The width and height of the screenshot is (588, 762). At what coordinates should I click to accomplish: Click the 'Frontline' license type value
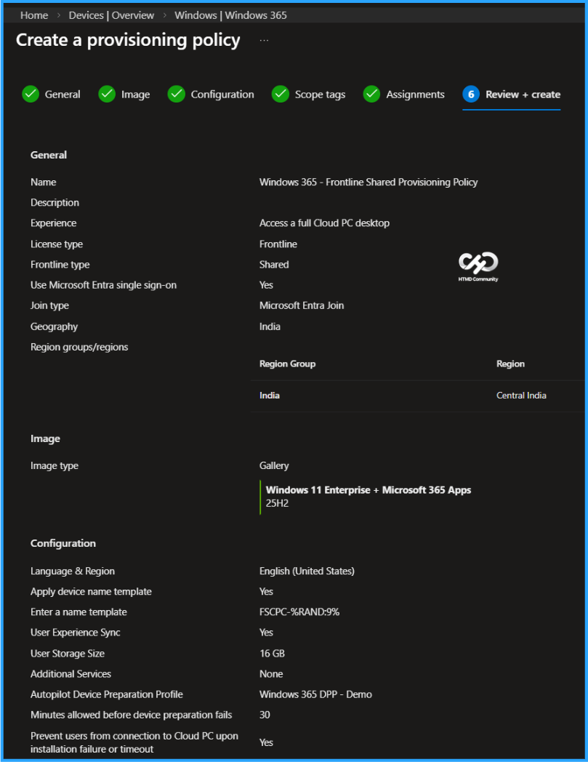[x=278, y=244]
